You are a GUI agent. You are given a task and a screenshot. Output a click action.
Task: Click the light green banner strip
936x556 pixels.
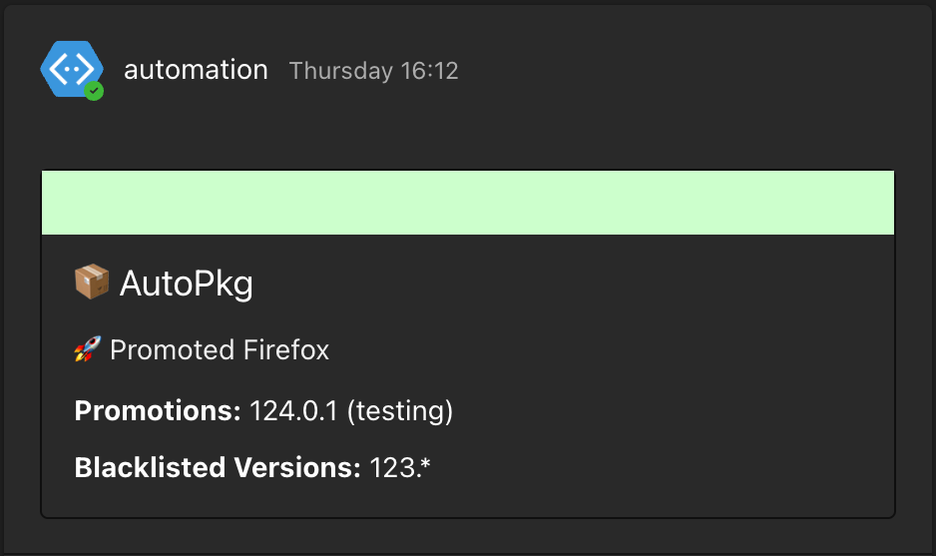pyautogui.click(x=467, y=203)
